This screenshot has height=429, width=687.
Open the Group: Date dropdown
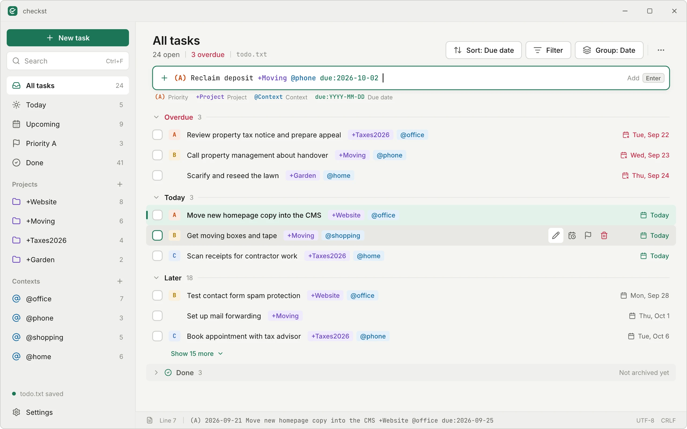[609, 50]
